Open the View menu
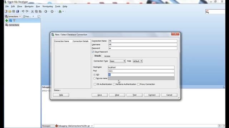229x128 pixels. tap(20, 6)
